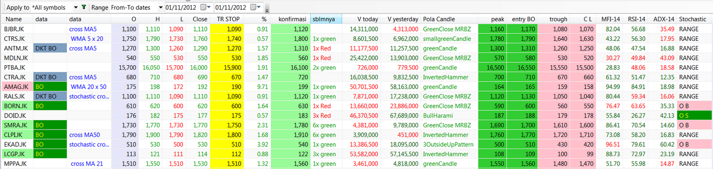Viewport: 713px width, 169px height.
Task: Click the WMA 20 x 50 cell
Action: point(89,87)
